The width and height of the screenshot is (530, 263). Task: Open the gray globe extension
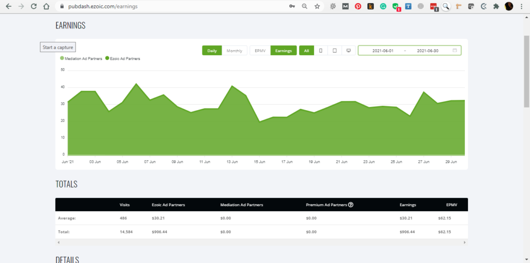click(x=421, y=6)
